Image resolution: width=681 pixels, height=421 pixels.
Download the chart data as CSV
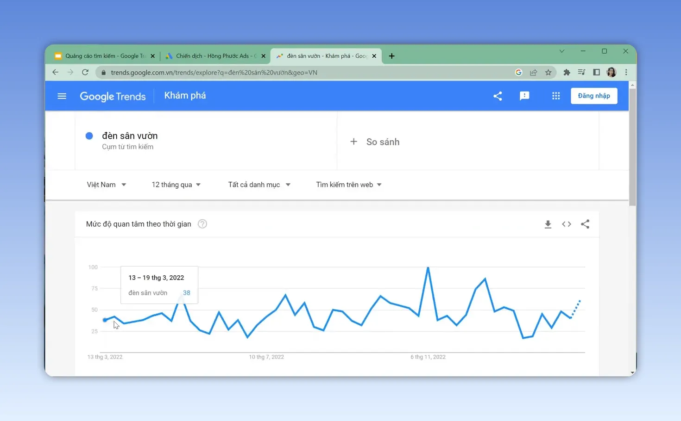[548, 224]
